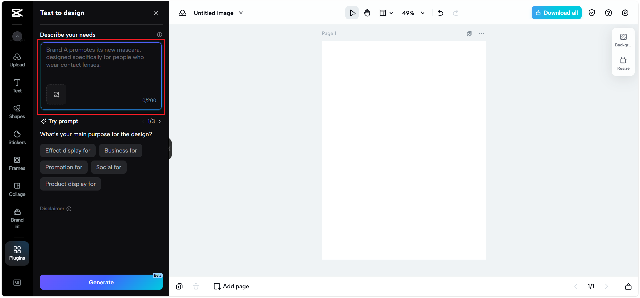The height and width of the screenshot is (298, 640).
Task: Click the delete page trash icon
Action: 196,286
